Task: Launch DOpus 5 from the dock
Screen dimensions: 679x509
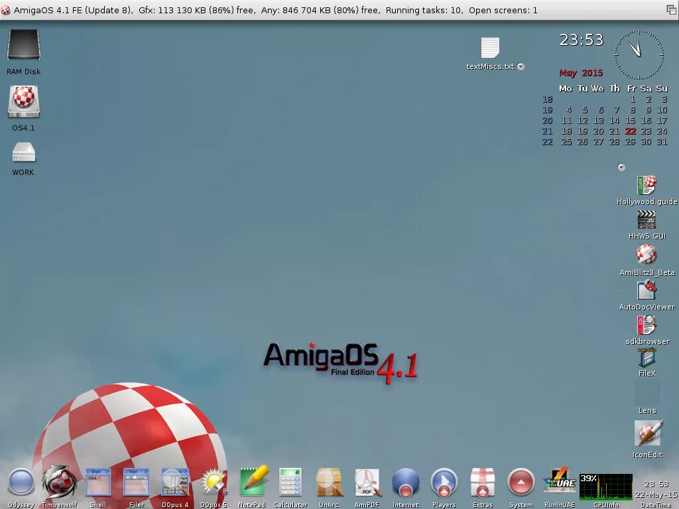Action: pos(214,482)
